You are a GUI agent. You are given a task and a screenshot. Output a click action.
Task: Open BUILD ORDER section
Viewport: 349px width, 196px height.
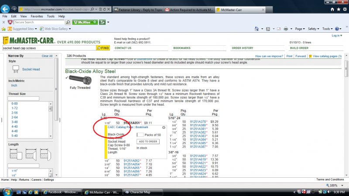299,48
